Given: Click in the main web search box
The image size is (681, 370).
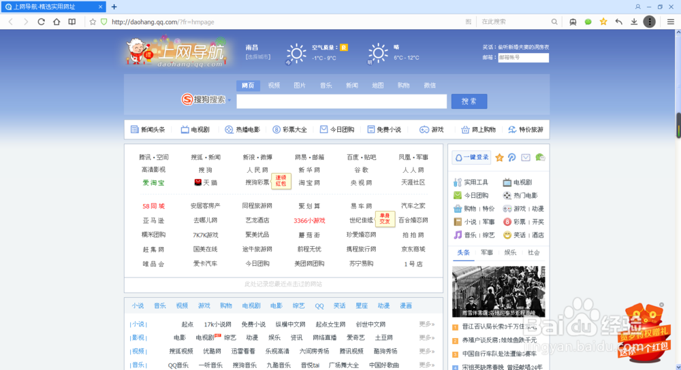Looking at the screenshot, I should pyautogui.click(x=341, y=101).
